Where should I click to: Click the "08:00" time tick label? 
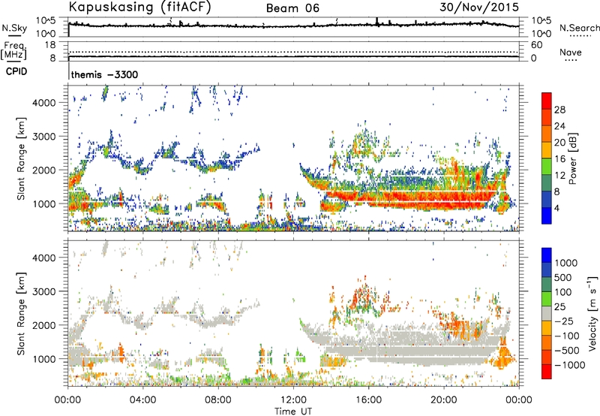(218, 400)
